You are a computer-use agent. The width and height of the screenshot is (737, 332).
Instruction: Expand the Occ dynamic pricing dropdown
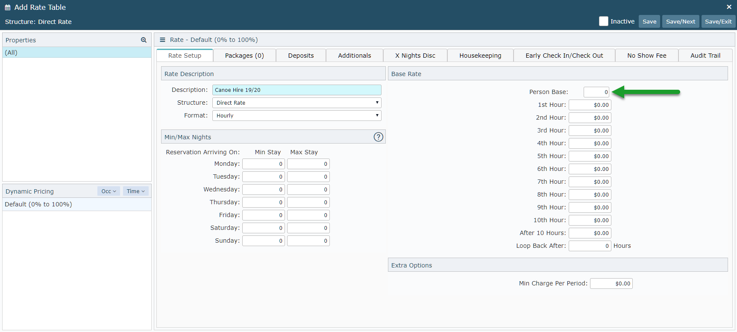tap(109, 191)
